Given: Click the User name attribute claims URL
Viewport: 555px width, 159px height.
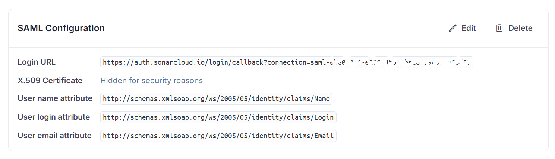Looking at the screenshot, I should pyautogui.click(x=216, y=99).
